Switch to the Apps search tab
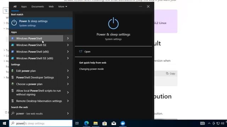227x127 pixels. (x=24, y=7)
